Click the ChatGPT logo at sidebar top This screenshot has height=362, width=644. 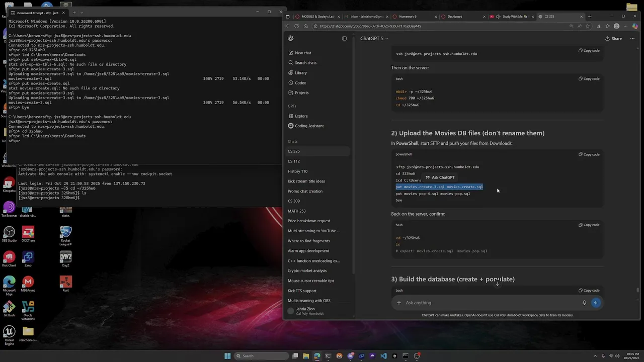(x=291, y=38)
